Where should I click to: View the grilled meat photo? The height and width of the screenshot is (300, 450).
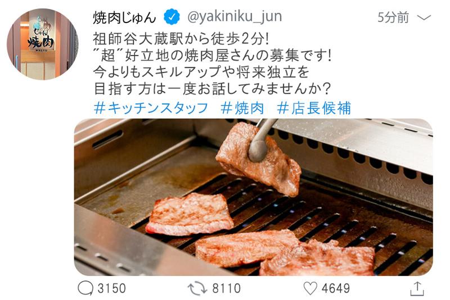point(254,197)
